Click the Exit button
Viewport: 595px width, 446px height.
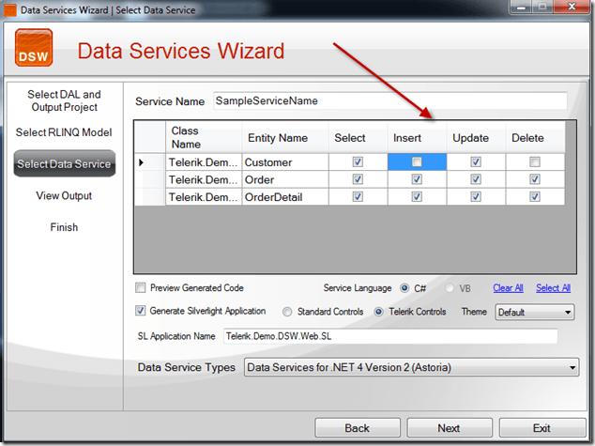tap(542, 428)
